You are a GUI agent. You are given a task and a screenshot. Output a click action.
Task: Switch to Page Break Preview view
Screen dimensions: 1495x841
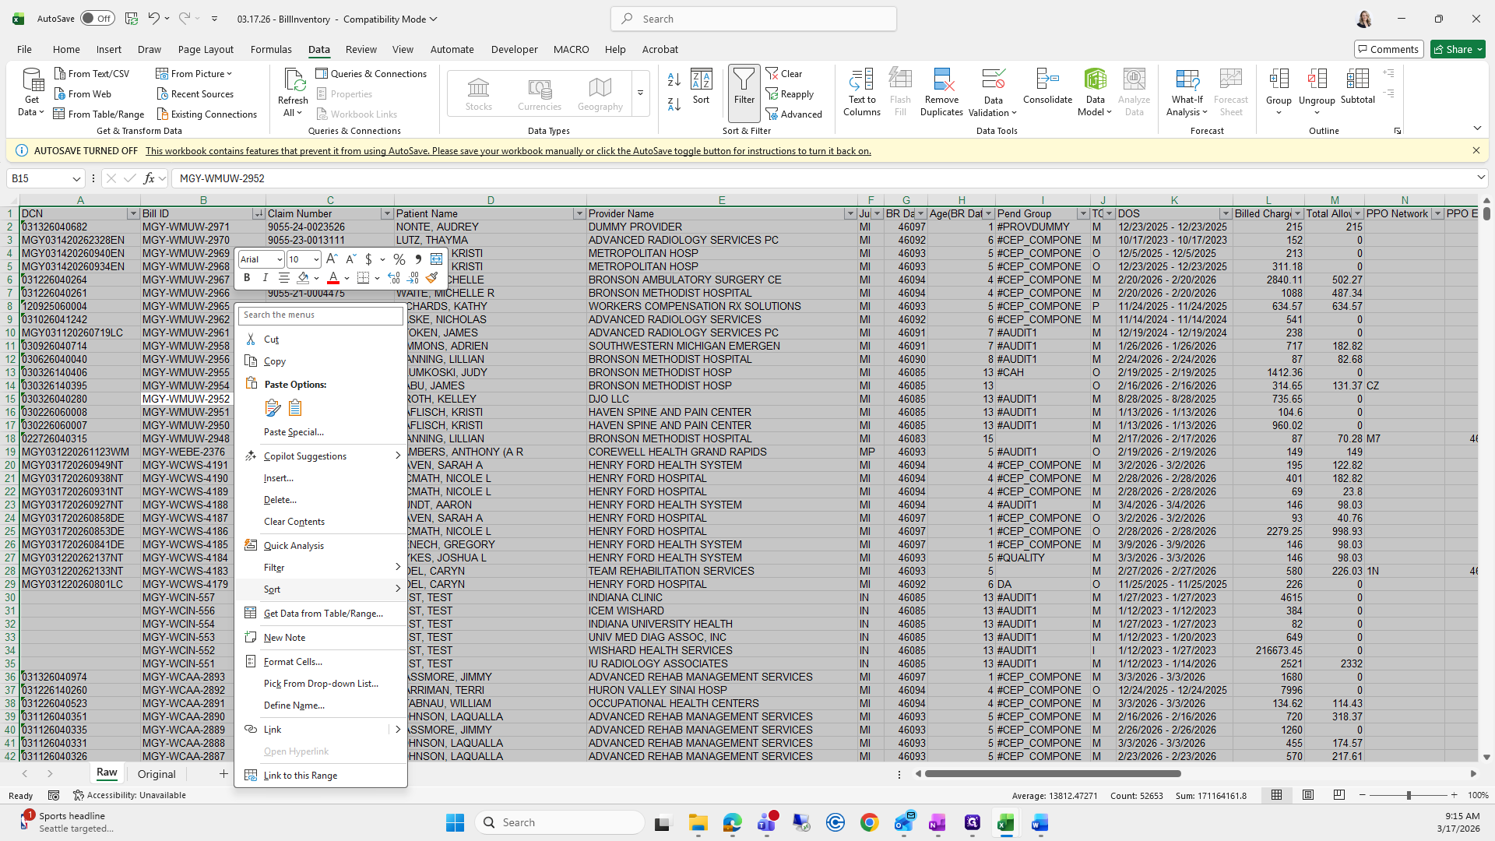(1338, 795)
